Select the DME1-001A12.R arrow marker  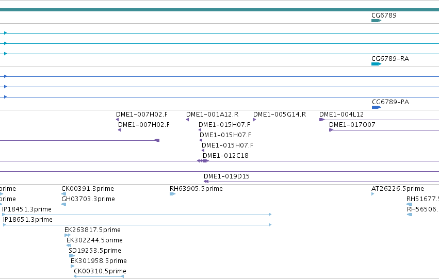click(x=188, y=120)
